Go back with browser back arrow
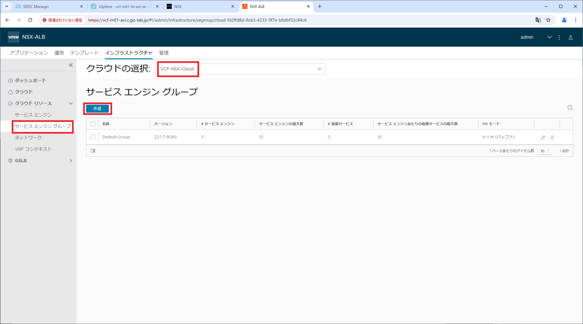 coord(7,20)
